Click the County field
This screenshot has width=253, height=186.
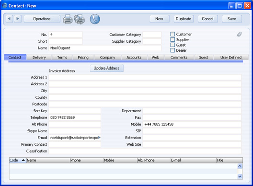click(145, 97)
